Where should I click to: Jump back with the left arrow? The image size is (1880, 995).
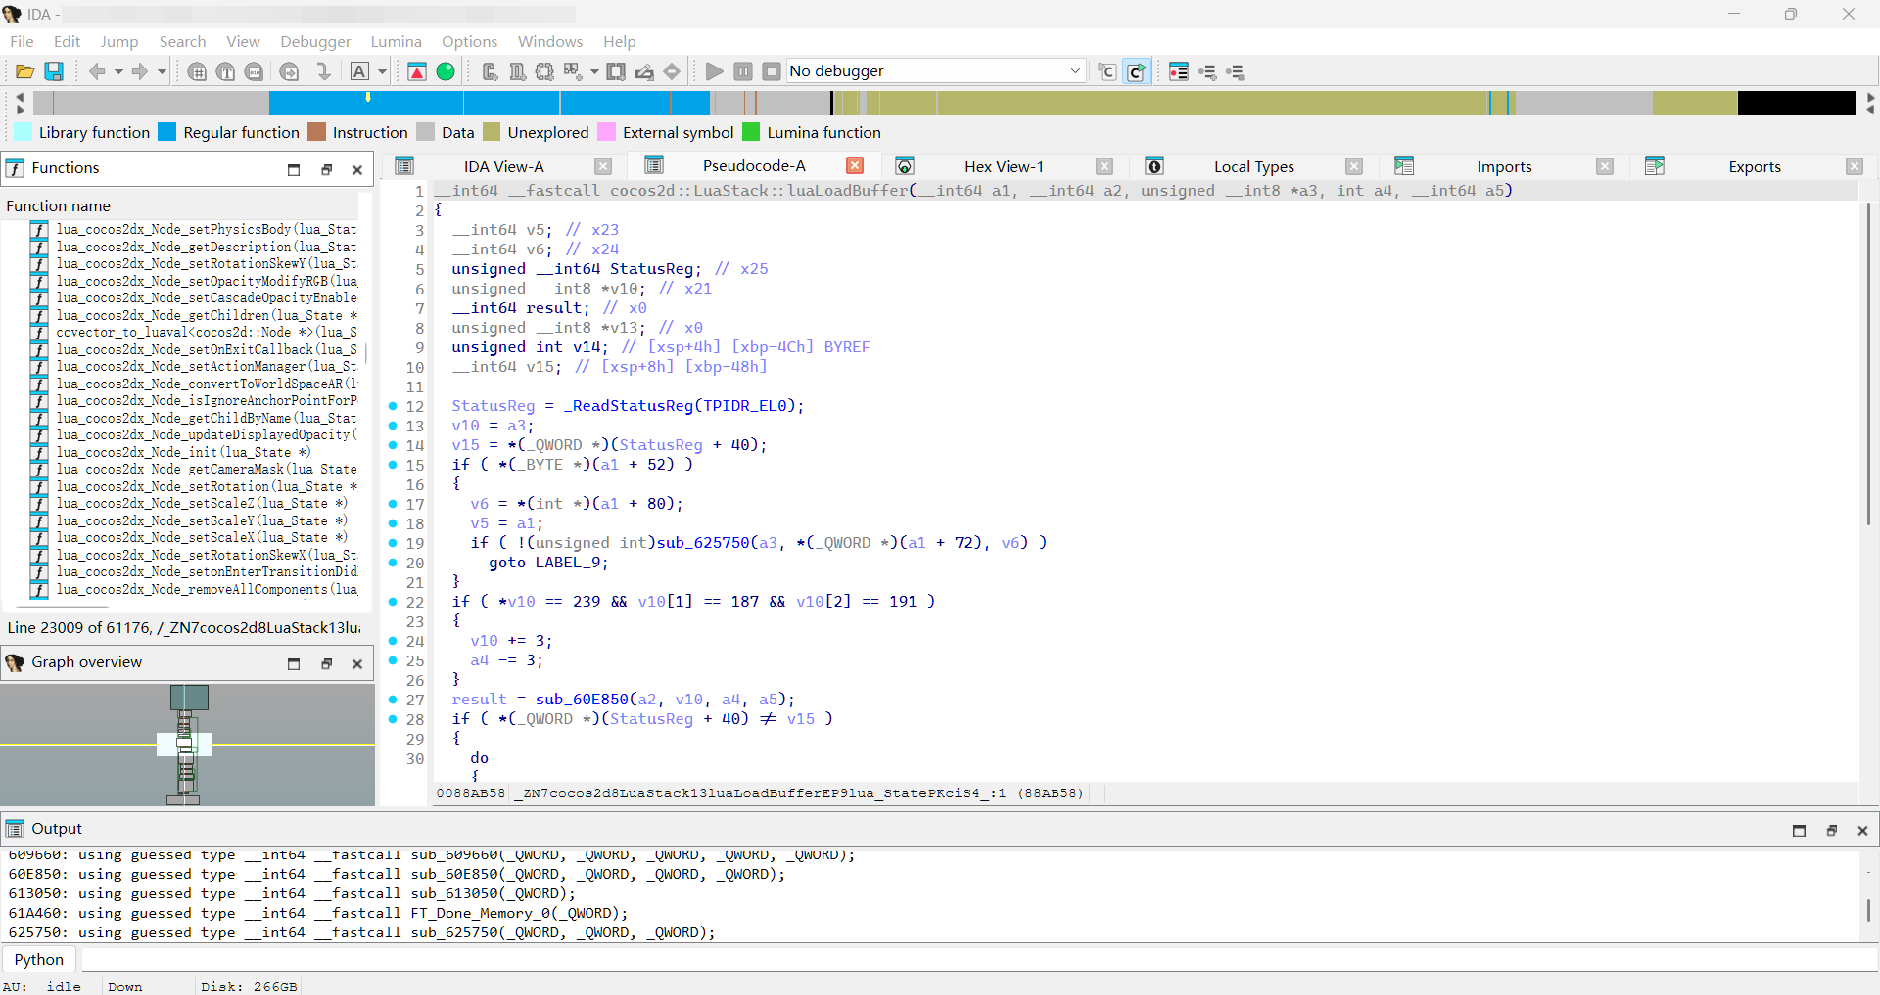(x=96, y=71)
